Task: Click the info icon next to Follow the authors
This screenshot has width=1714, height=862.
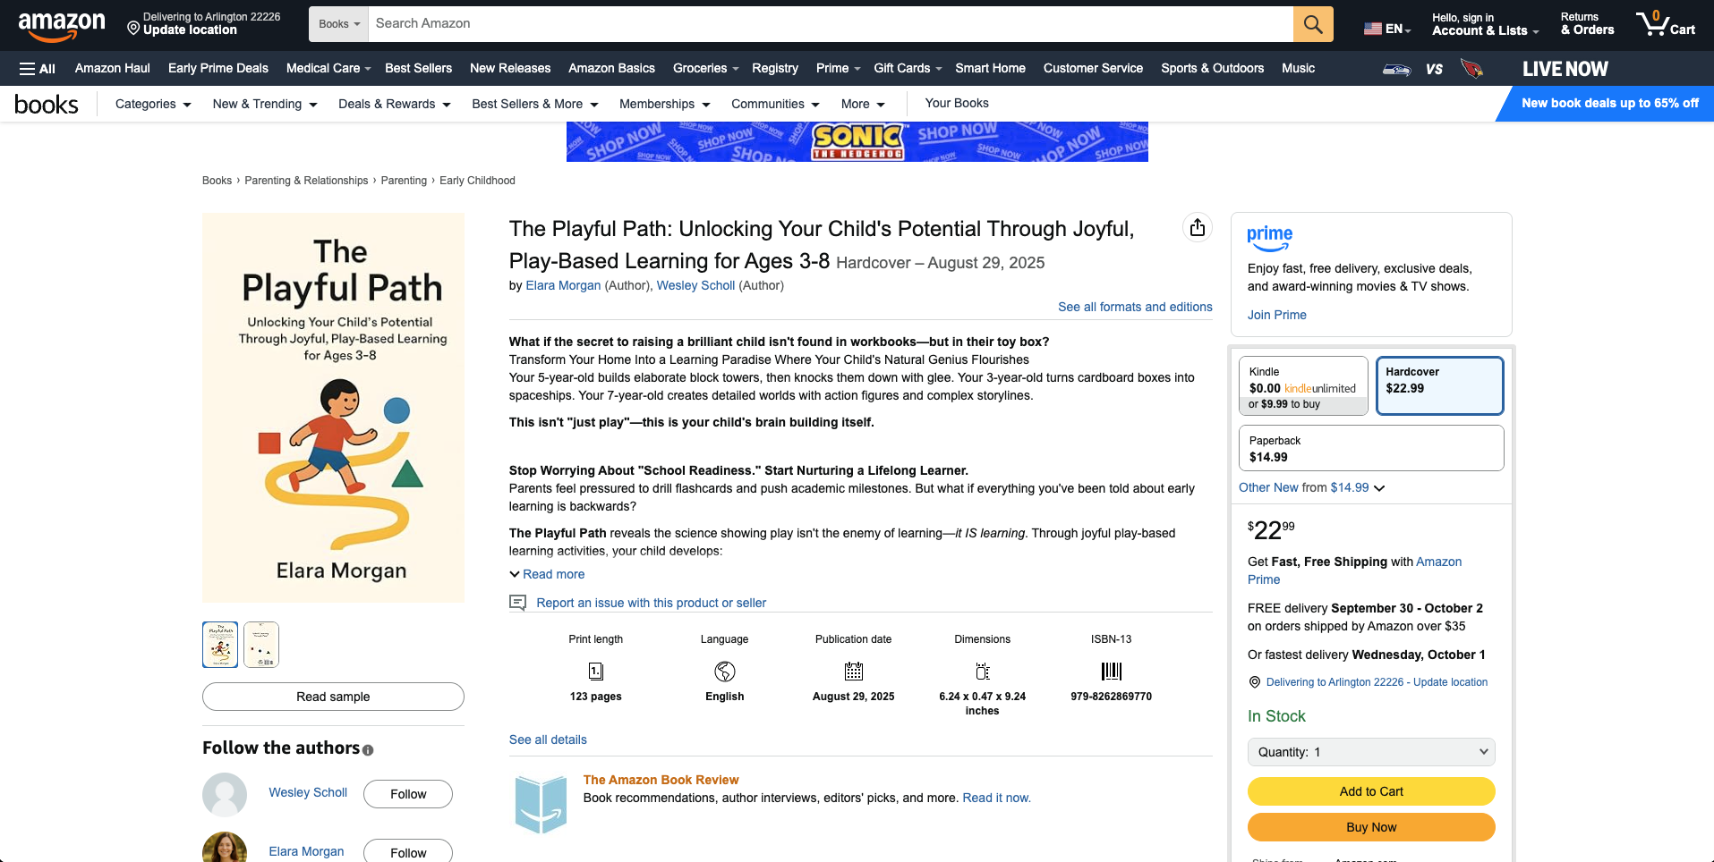Action: pos(368,750)
